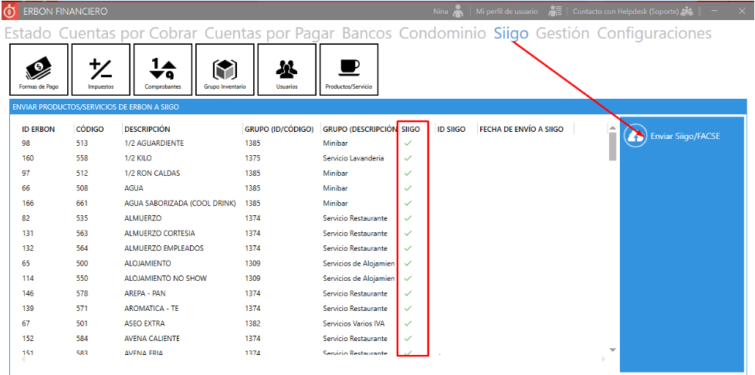Open the Formas de Pago tile
The image size is (755, 375).
tap(39, 70)
